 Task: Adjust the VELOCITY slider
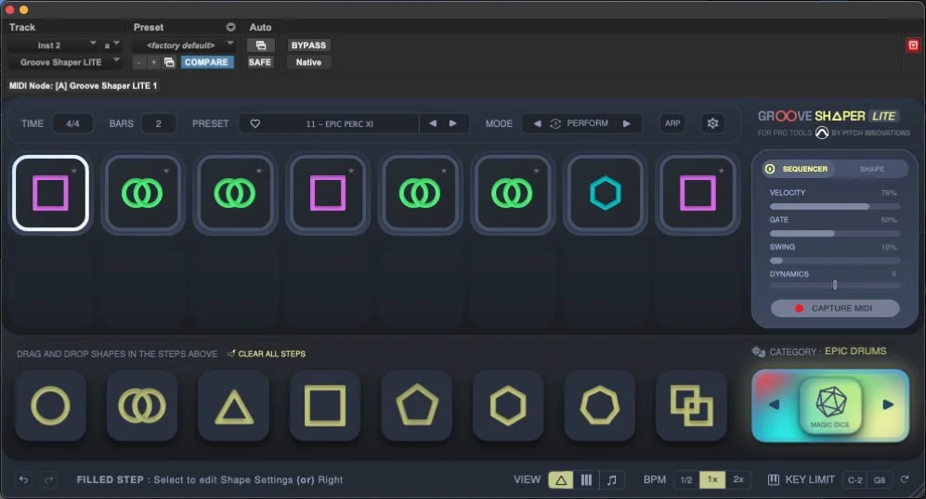point(835,207)
